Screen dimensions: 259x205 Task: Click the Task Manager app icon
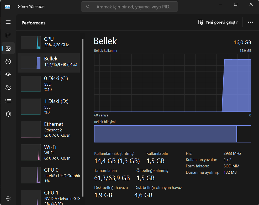click(x=8, y=7)
